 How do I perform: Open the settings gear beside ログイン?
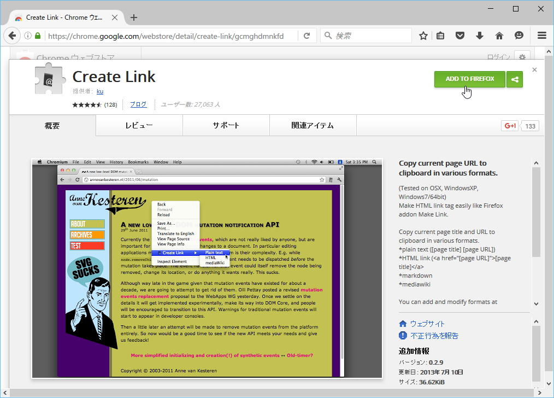click(522, 57)
